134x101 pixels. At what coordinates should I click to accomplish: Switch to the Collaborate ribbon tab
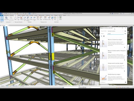(48, 15)
